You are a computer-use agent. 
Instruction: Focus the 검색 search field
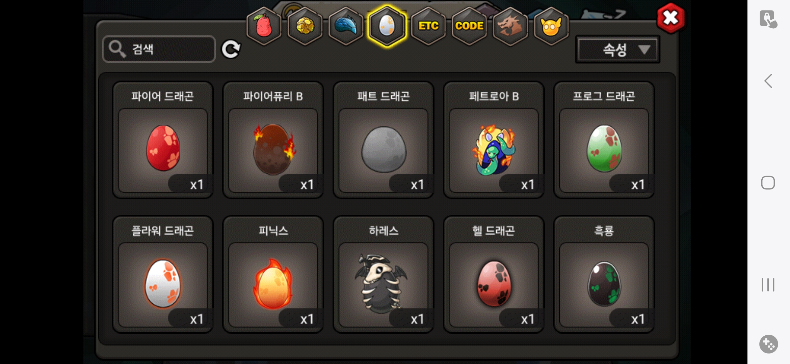click(x=159, y=49)
